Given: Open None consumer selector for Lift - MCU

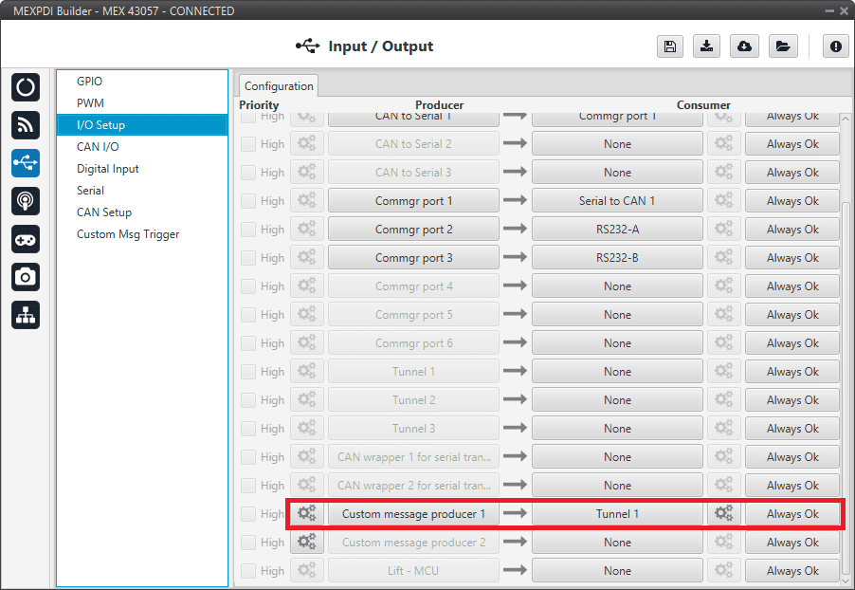Looking at the screenshot, I should [x=617, y=570].
